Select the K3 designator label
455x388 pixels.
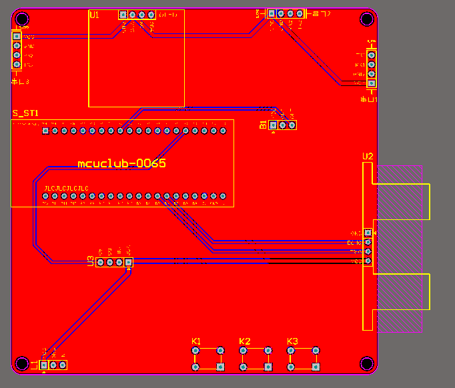coord(292,341)
